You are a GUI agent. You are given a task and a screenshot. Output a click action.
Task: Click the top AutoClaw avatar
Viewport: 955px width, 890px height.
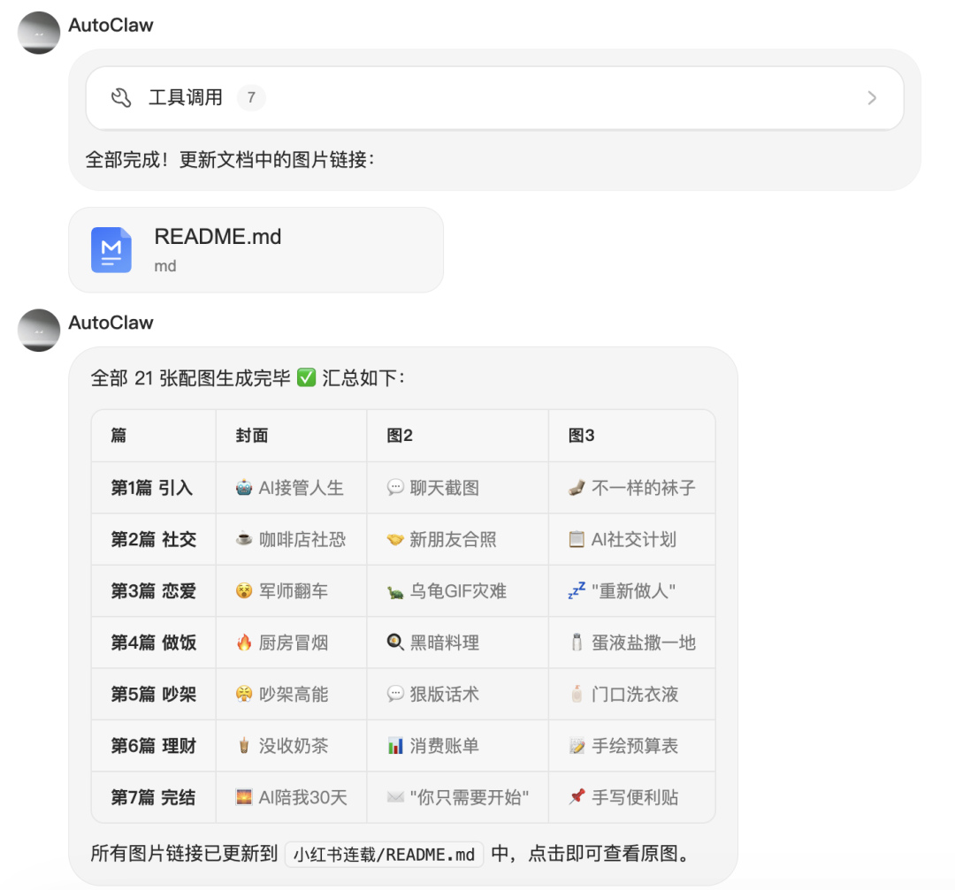tap(39, 33)
